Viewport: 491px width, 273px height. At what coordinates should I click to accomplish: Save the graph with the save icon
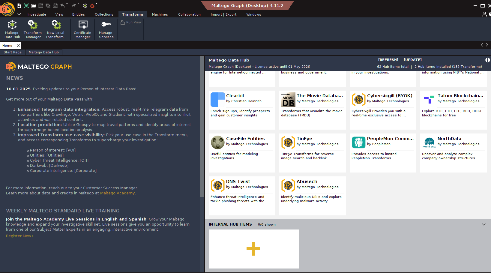click(x=40, y=5)
